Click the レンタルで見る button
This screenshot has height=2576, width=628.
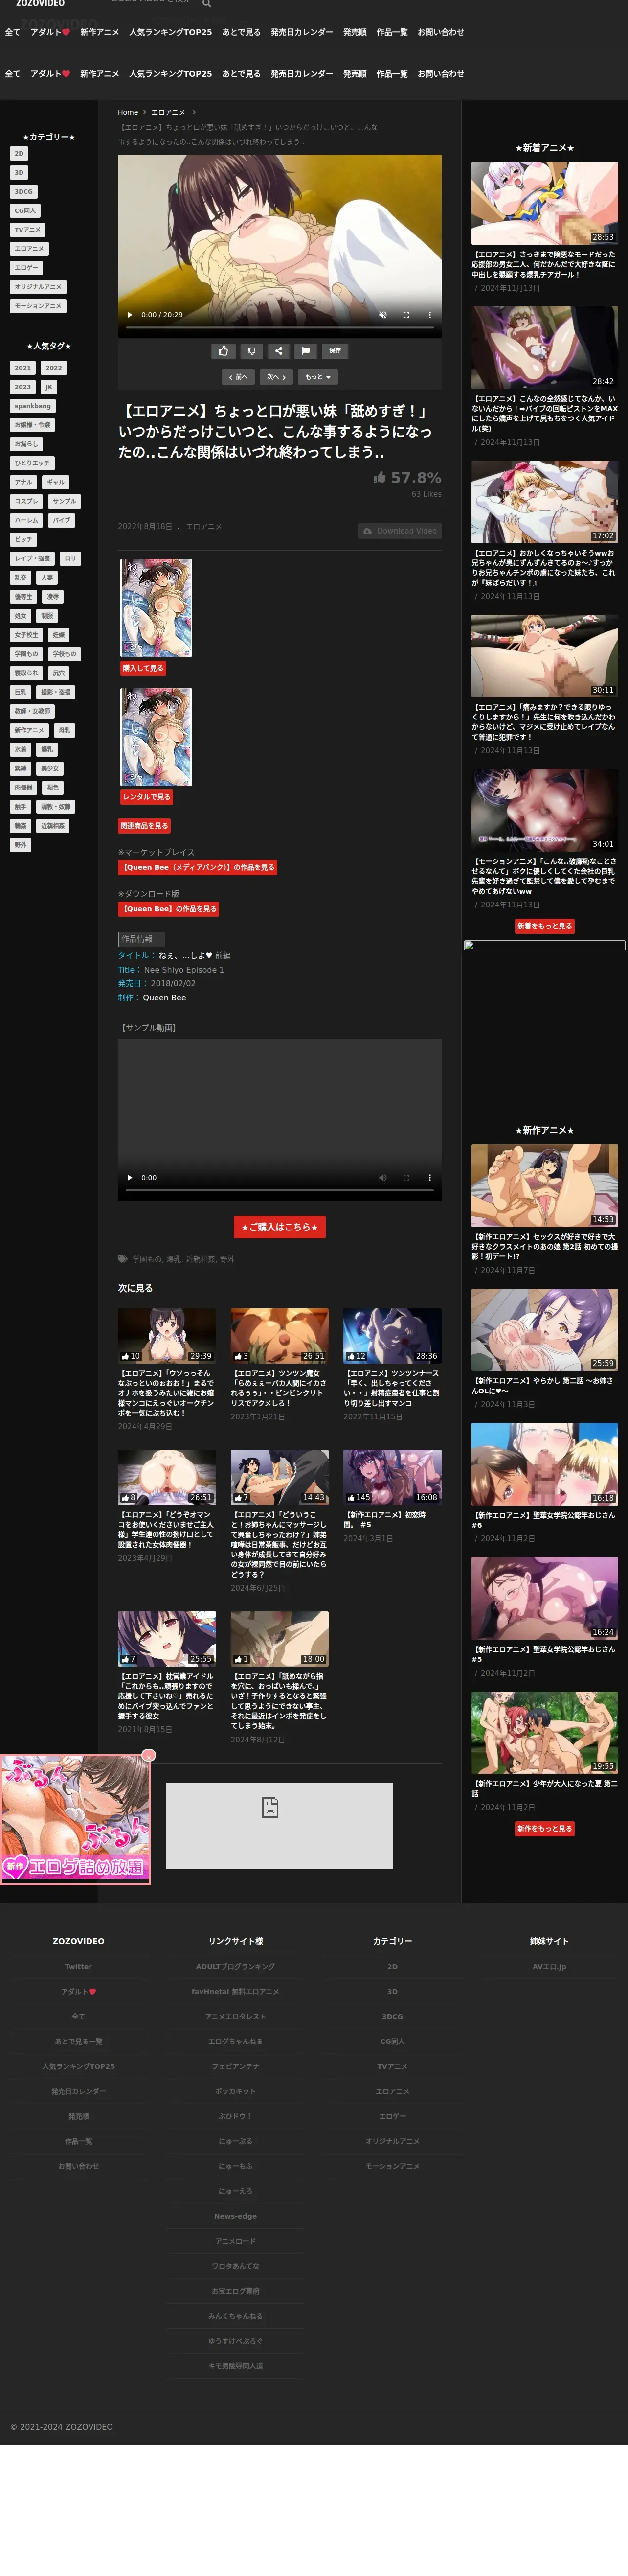coord(147,797)
